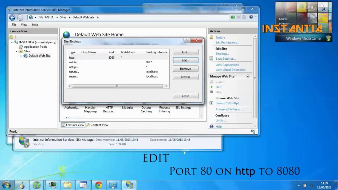Click the Windows Media Center gadget bar
This screenshot has height=190, width=338.
(x=304, y=39)
